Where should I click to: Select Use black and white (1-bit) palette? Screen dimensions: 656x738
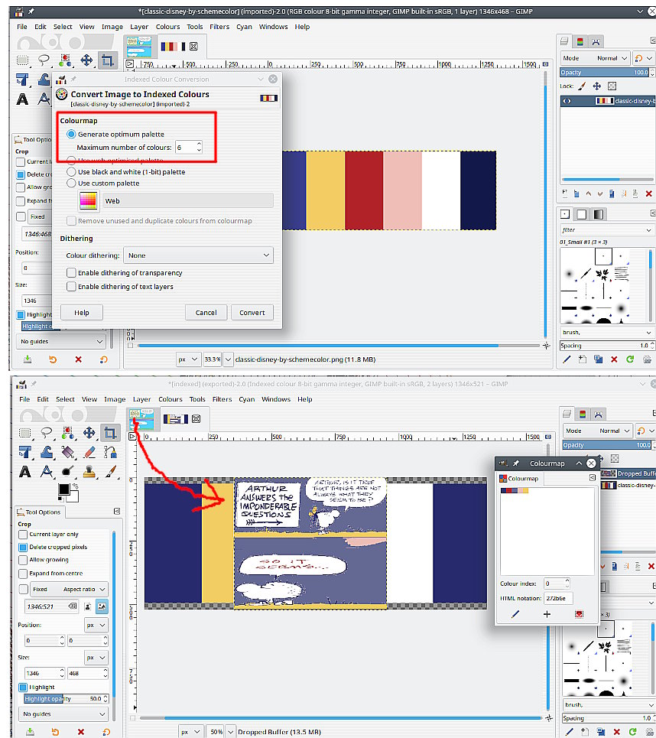tap(71, 172)
